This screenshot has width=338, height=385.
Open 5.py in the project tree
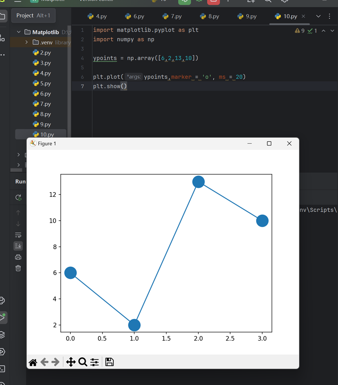click(42, 84)
